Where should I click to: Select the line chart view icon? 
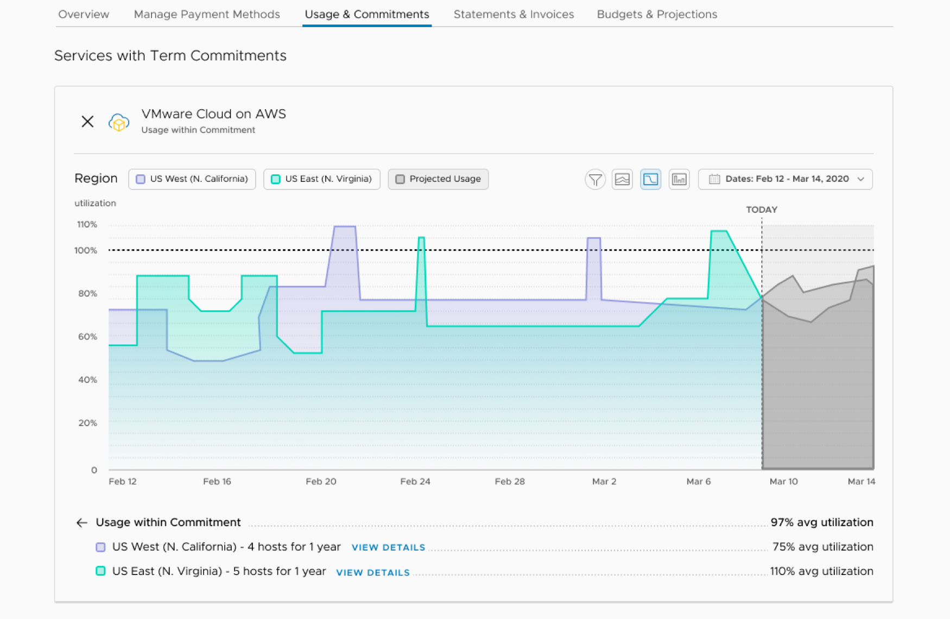650,179
